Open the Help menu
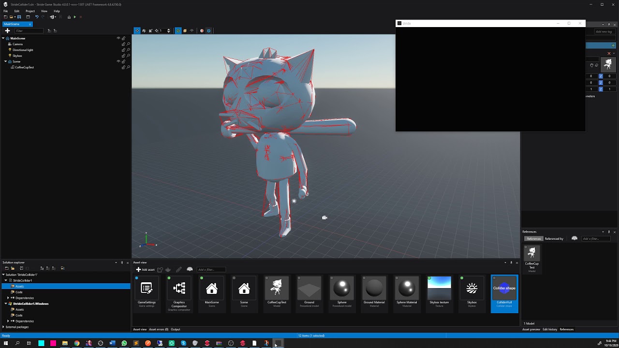This screenshot has height=348, width=619. [57, 11]
